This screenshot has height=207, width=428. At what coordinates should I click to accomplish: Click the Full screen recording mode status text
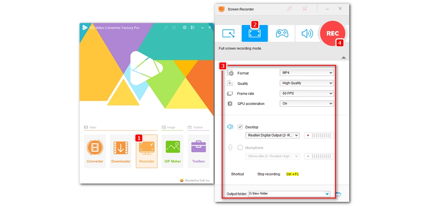240,49
